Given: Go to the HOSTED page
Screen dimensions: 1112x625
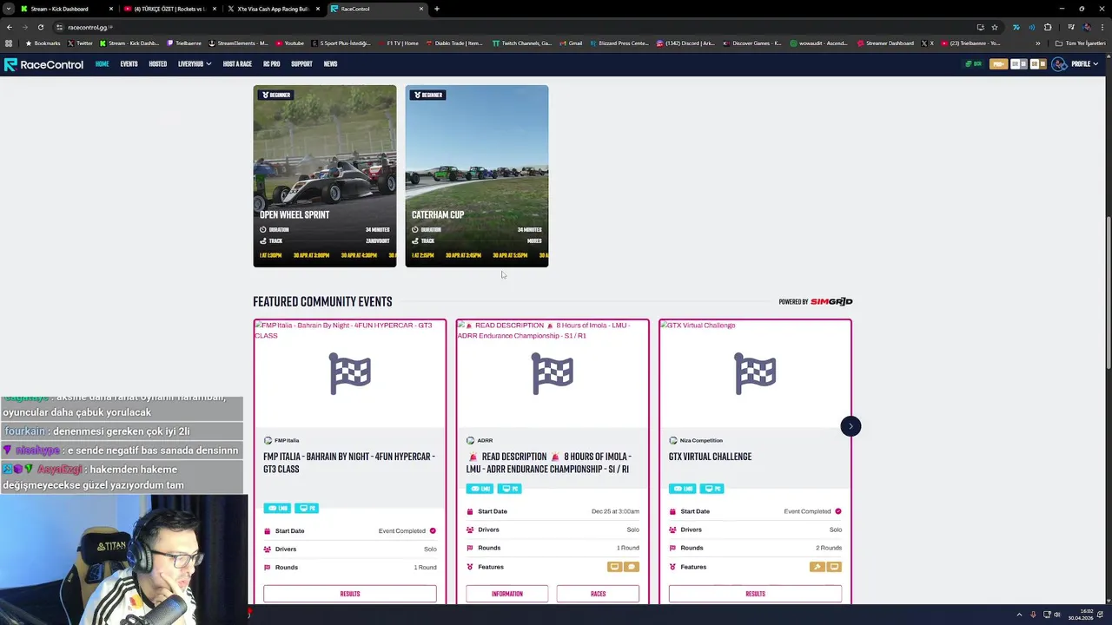Looking at the screenshot, I should click(157, 64).
